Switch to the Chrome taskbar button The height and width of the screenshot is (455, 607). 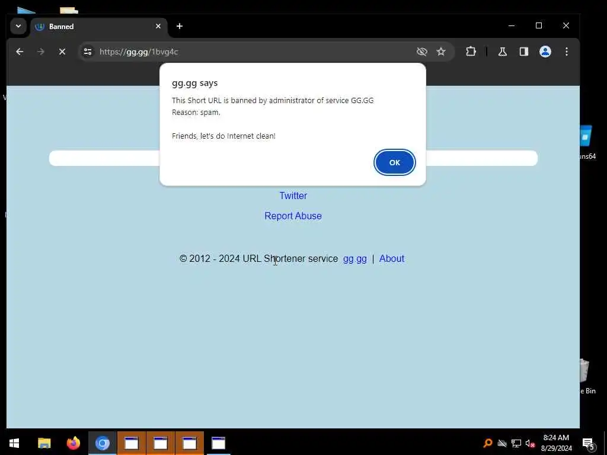(x=102, y=443)
